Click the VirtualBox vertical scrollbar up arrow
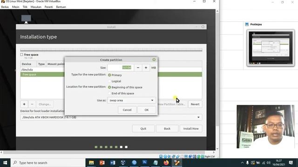The image size is (298, 167). click(x=217, y=11)
